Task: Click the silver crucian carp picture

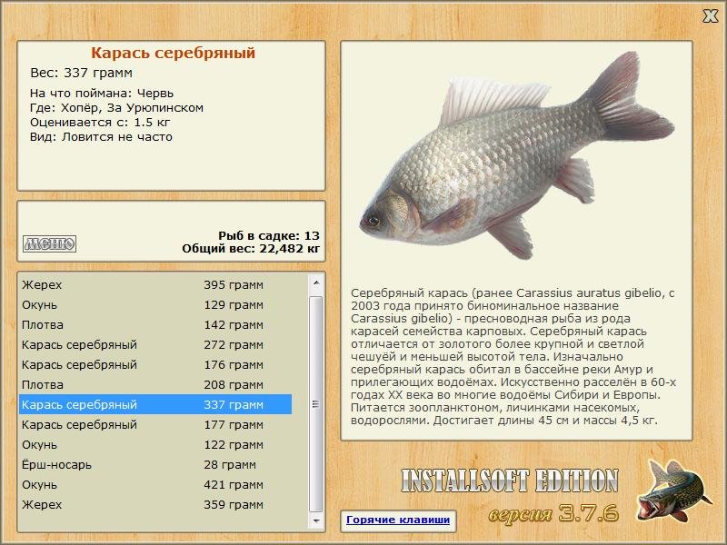Action: pyautogui.click(x=516, y=155)
